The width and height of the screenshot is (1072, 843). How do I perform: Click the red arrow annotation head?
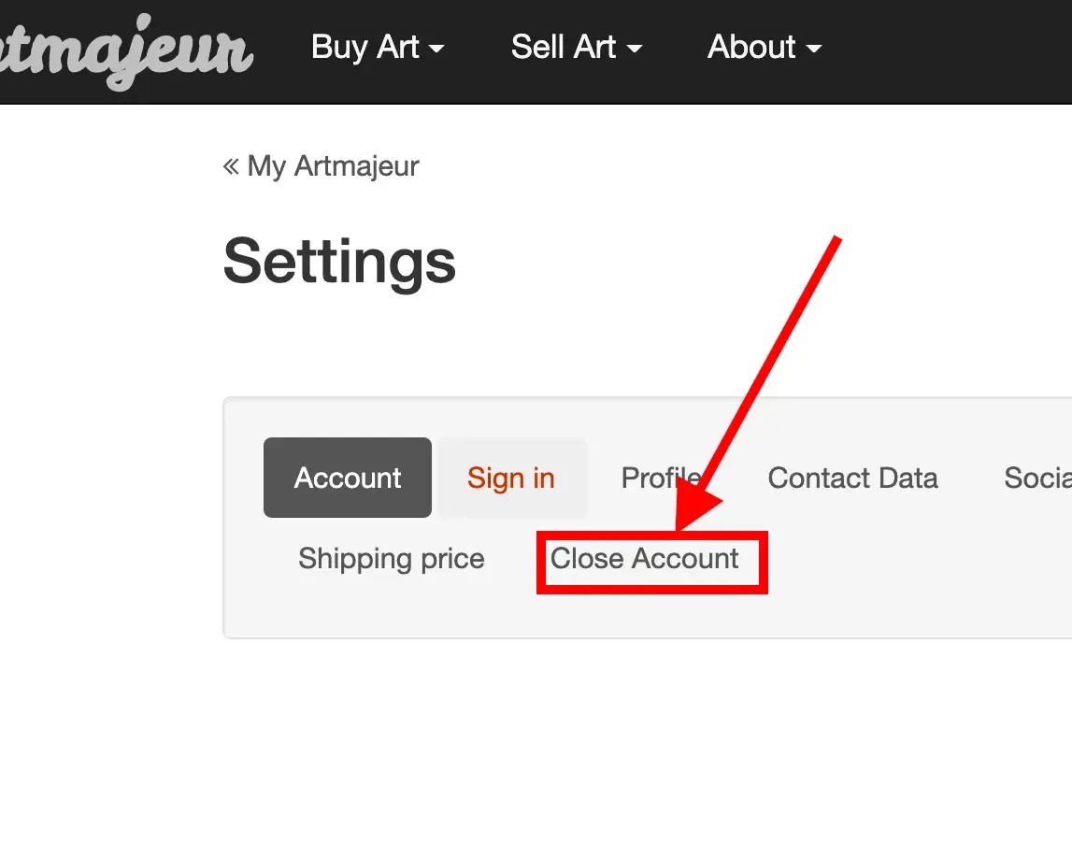(696, 509)
